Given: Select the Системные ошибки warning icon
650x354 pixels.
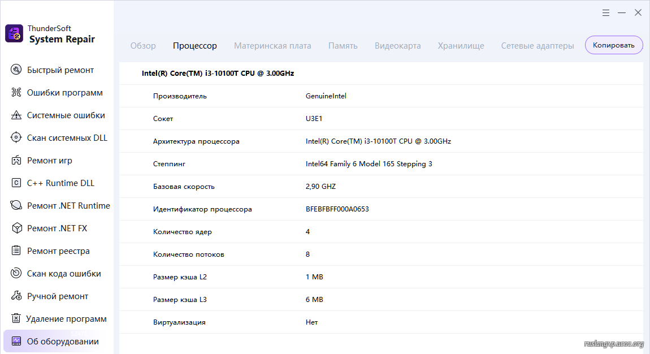Looking at the screenshot, I should [16, 115].
